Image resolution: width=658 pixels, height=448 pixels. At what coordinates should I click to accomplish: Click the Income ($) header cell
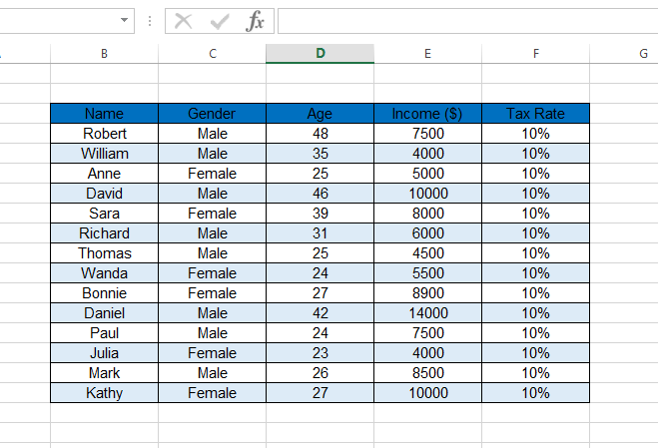427,114
